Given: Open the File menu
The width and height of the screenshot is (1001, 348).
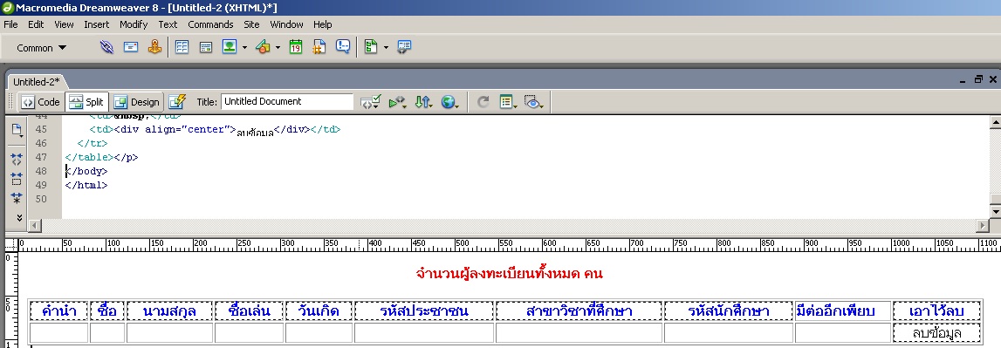Looking at the screenshot, I should (x=10, y=24).
